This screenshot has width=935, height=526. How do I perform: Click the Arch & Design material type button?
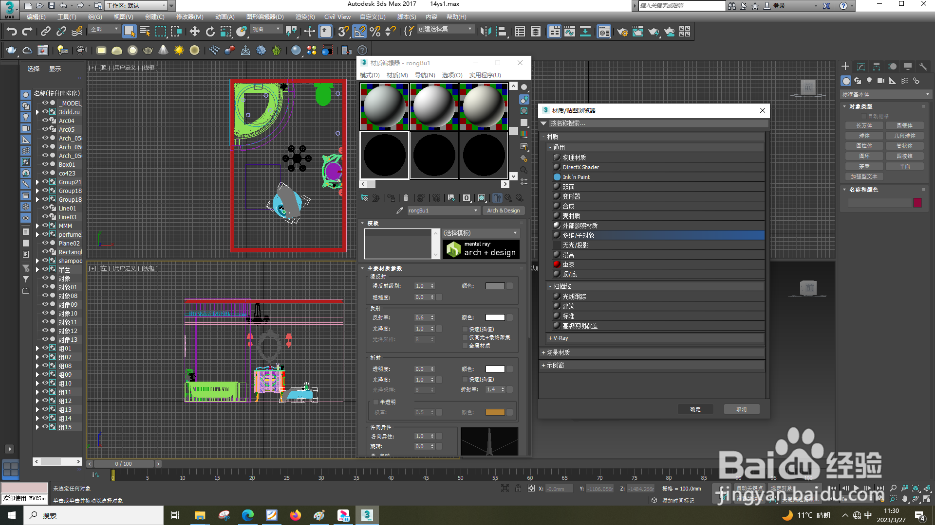pyautogui.click(x=504, y=210)
